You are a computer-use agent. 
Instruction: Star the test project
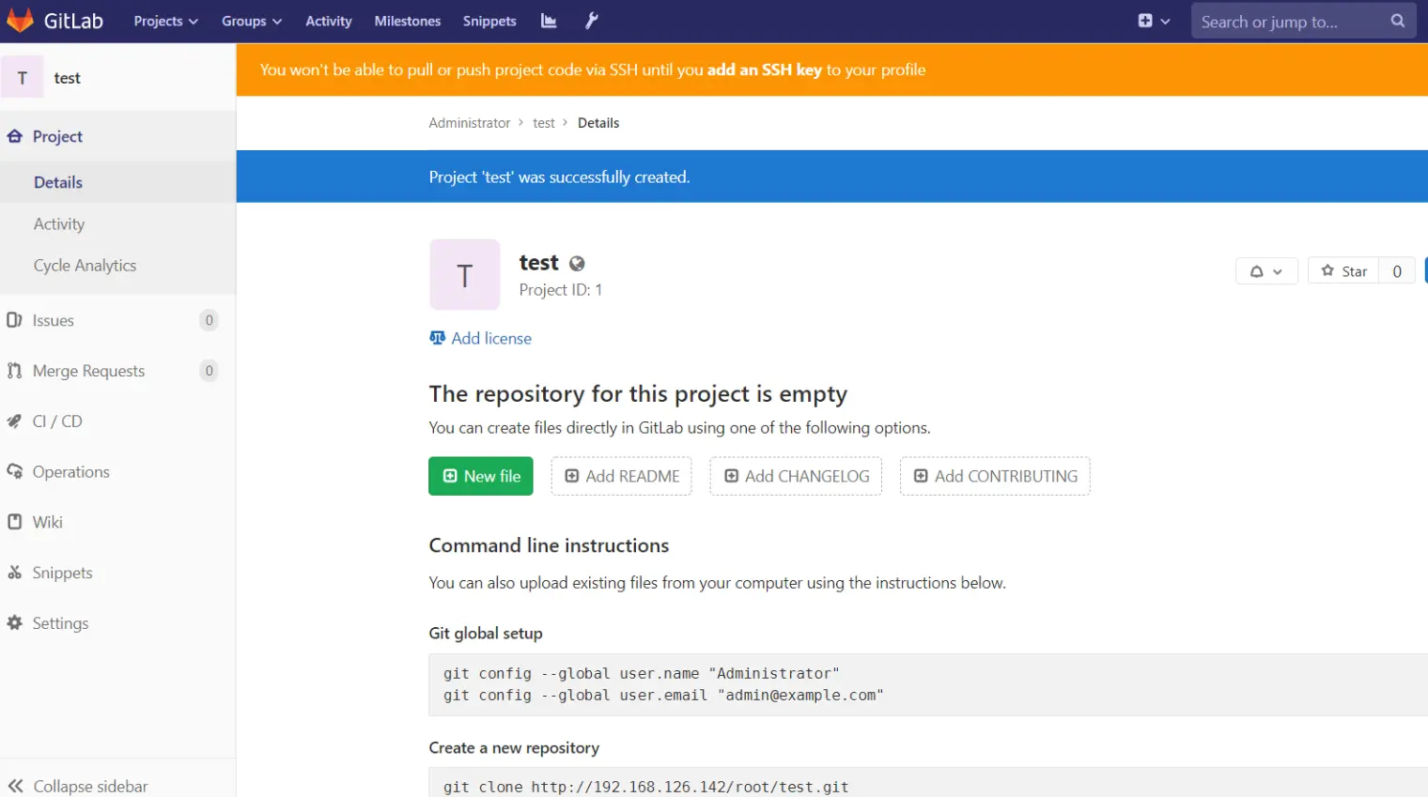(x=1343, y=271)
